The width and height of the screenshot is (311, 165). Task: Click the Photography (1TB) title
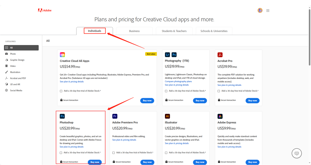pyautogui.click(x=177, y=61)
